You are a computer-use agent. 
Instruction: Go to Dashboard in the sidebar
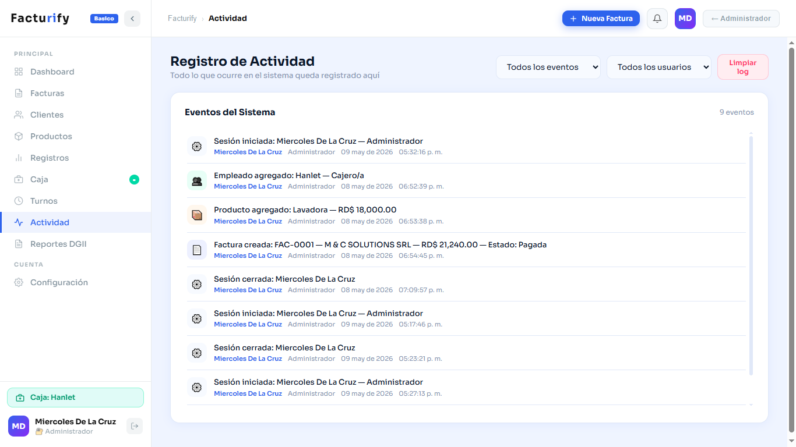75,72
